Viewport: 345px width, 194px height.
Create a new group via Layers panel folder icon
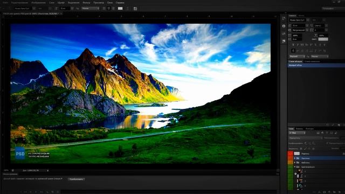tap(334, 192)
